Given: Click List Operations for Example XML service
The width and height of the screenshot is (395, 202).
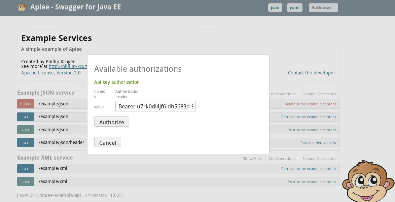Looking at the screenshot, I should point(282,159).
